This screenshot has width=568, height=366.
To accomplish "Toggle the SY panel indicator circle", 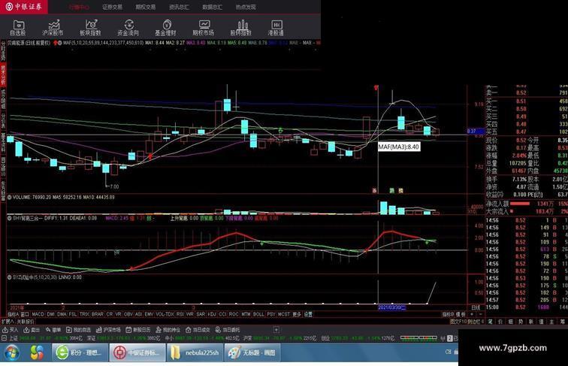I will click(x=10, y=277).
